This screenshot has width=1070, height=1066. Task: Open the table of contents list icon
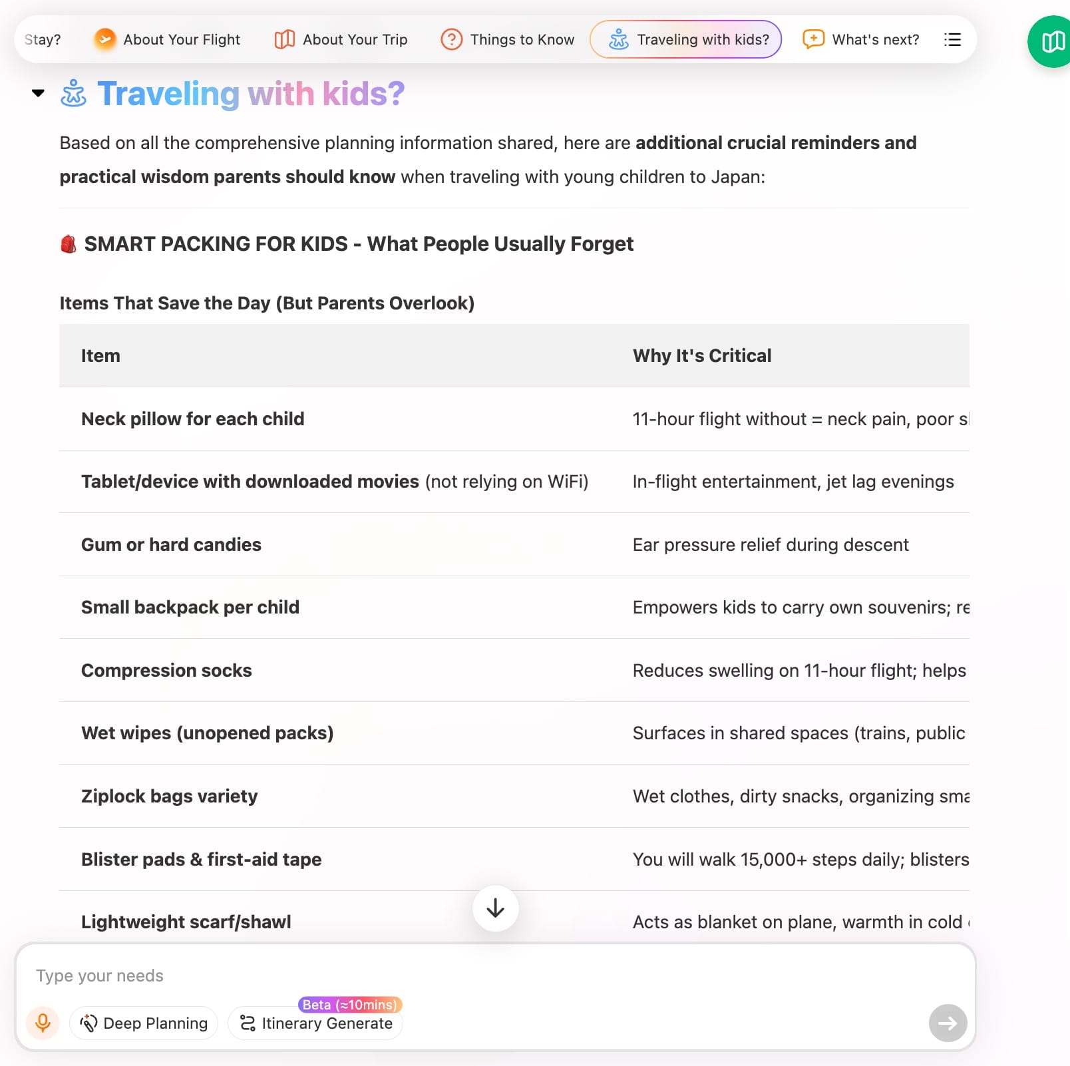tap(952, 39)
